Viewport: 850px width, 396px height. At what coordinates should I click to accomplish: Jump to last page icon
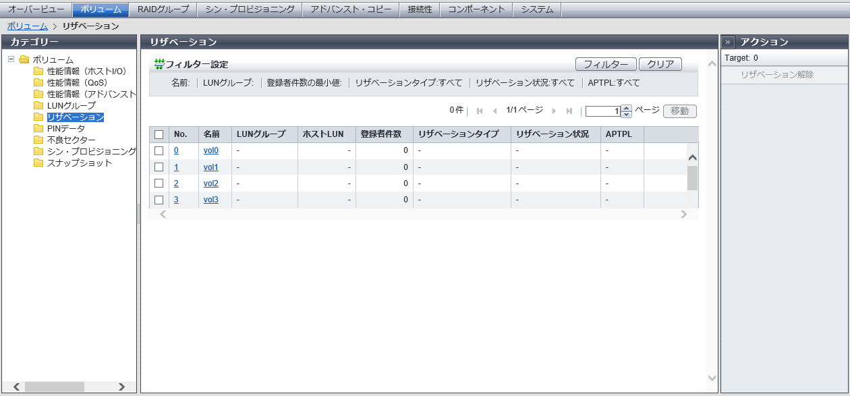click(569, 111)
